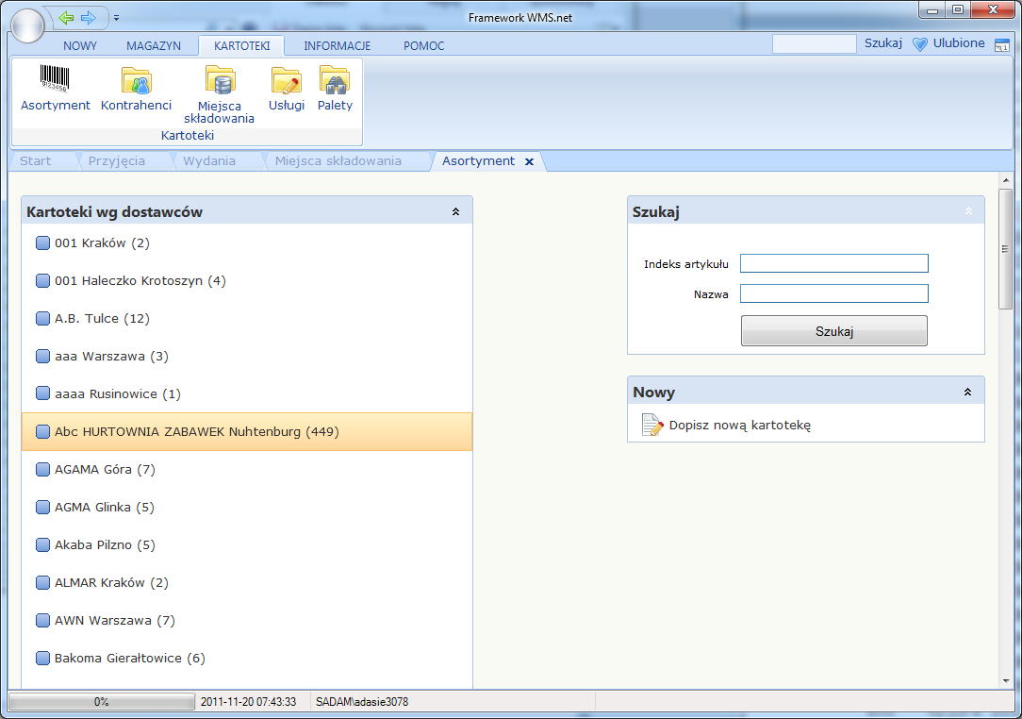This screenshot has height=719, width=1022.
Task: Go forward with the blue arrow
Action: tap(88, 18)
